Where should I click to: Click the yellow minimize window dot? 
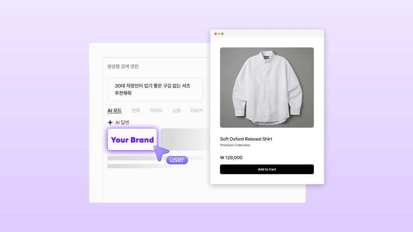[x=219, y=34]
